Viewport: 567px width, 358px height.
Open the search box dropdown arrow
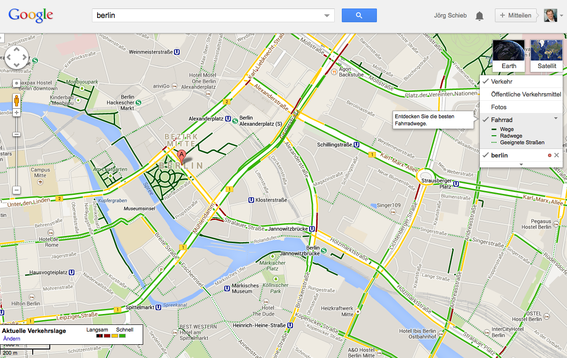[x=327, y=16]
